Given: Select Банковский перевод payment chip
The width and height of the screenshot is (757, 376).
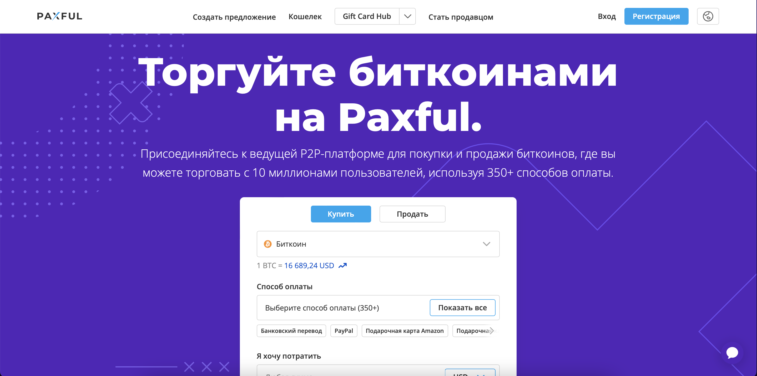Looking at the screenshot, I should click(291, 331).
